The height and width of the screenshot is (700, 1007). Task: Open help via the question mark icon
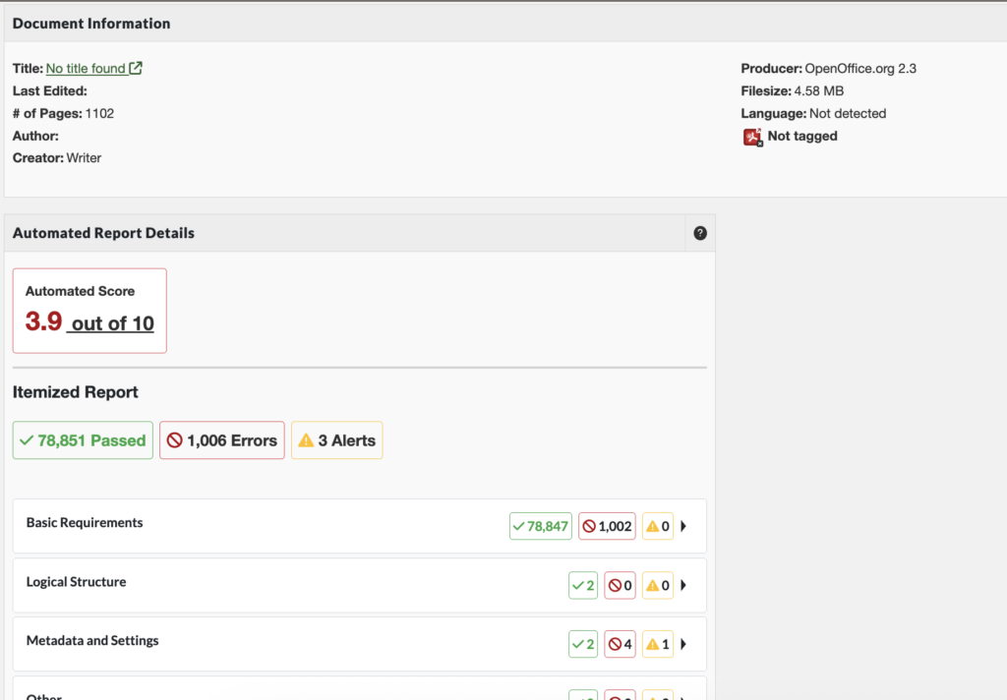point(700,232)
